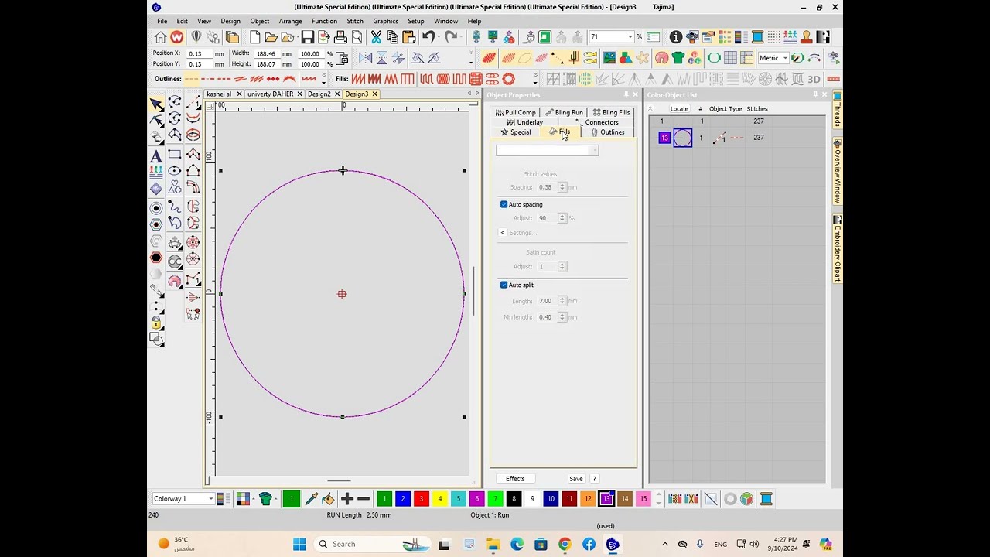Expand the stitch type dropdown in Fills tab
Image resolution: width=990 pixels, height=557 pixels.
click(593, 150)
